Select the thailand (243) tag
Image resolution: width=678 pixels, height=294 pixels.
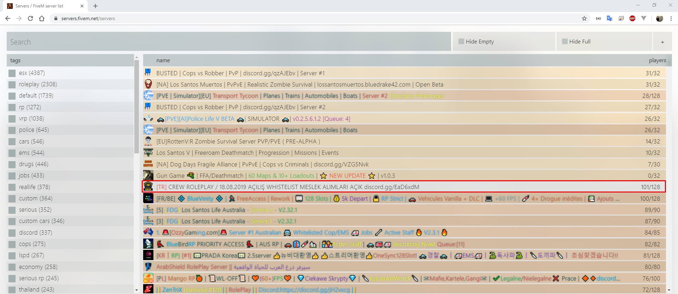click(x=36, y=289)
